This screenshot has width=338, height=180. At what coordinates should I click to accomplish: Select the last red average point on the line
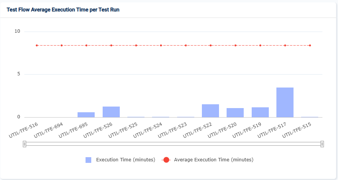(x=310, y=45)
